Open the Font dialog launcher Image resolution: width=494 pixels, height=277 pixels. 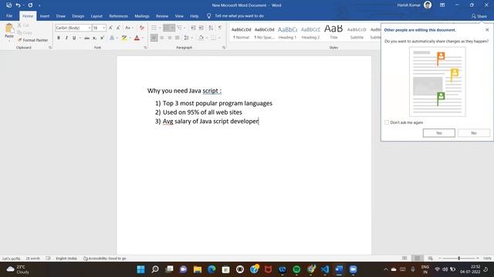point(145,48)
